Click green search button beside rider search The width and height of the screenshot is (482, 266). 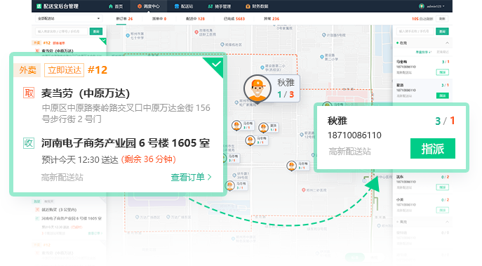(x=442, y=32)
